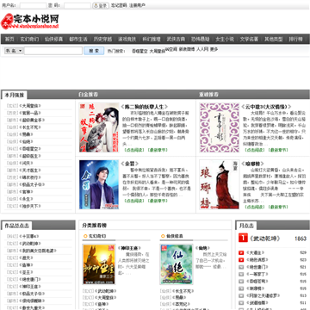
Task: Click 点击阅读 under 陈二狗的妖孽人生
Action: tap(134, 150)
